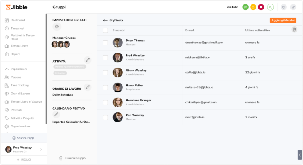Click the top-right notifications icon
Image resolution: width=303 pixels, height=165 pixels.
293,7
